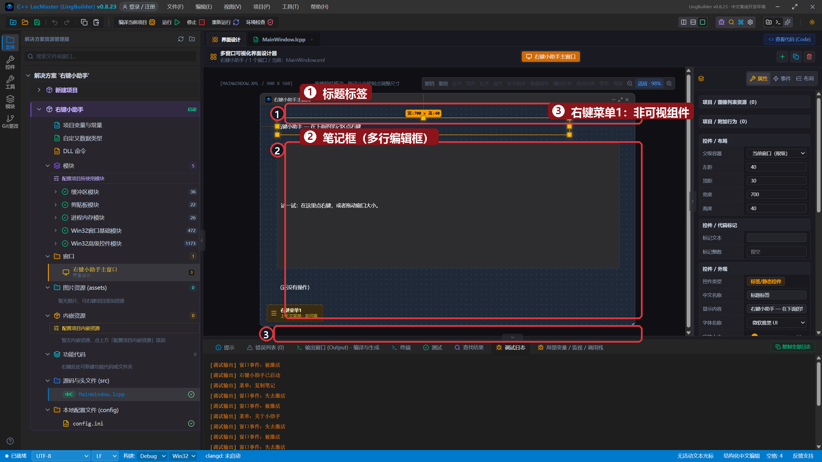Open the terminal prompt icon

click(x=778, y=22)
